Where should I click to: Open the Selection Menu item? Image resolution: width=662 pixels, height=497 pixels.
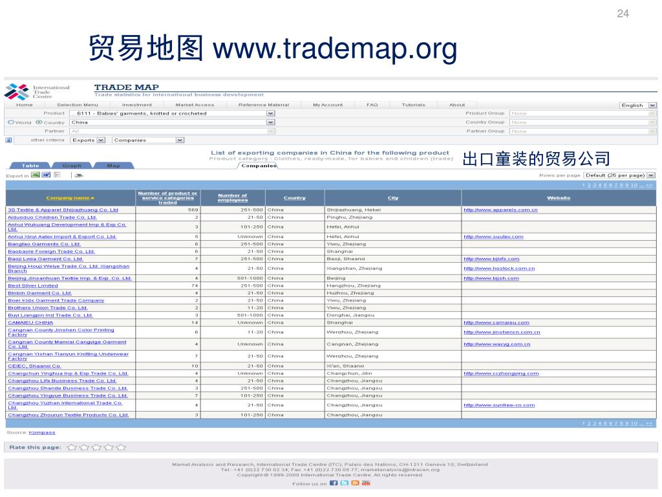pos(78,105)
